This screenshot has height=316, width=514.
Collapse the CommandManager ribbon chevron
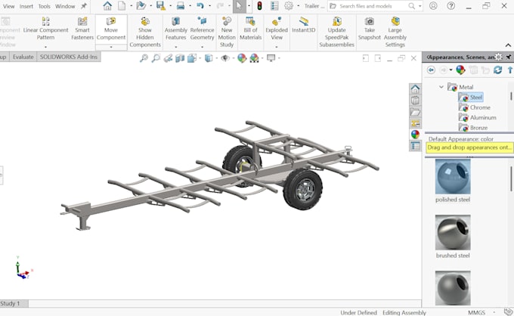[x=508, y=45]
